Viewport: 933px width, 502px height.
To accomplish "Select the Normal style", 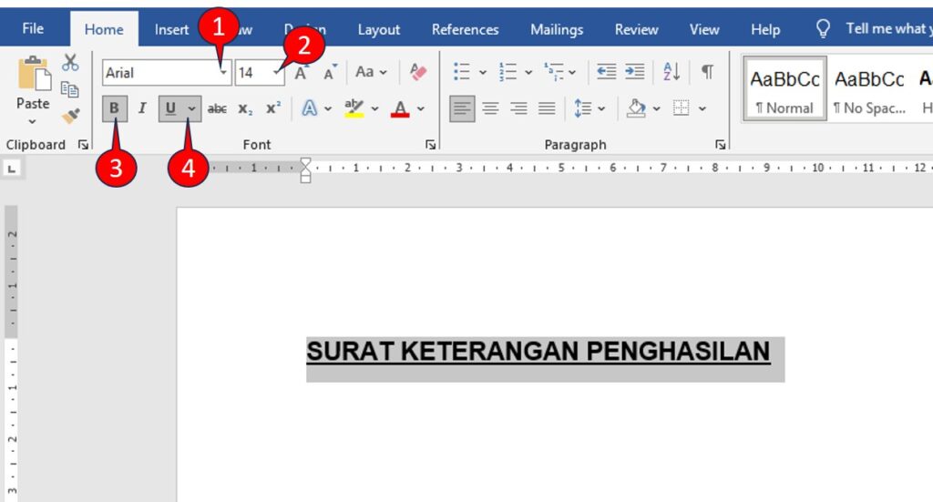I will pyautogui.click(x=784, y=90).
